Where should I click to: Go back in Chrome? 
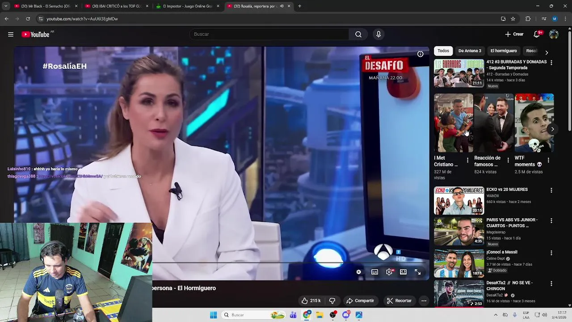pos(7,19)
